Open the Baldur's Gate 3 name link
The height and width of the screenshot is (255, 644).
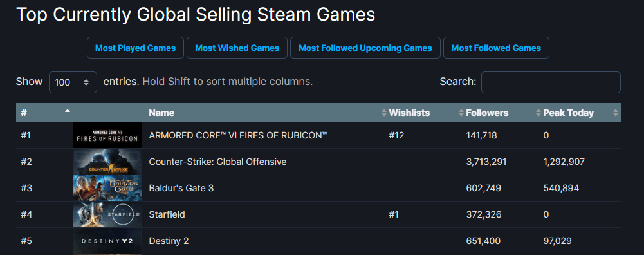click(181, 188)
